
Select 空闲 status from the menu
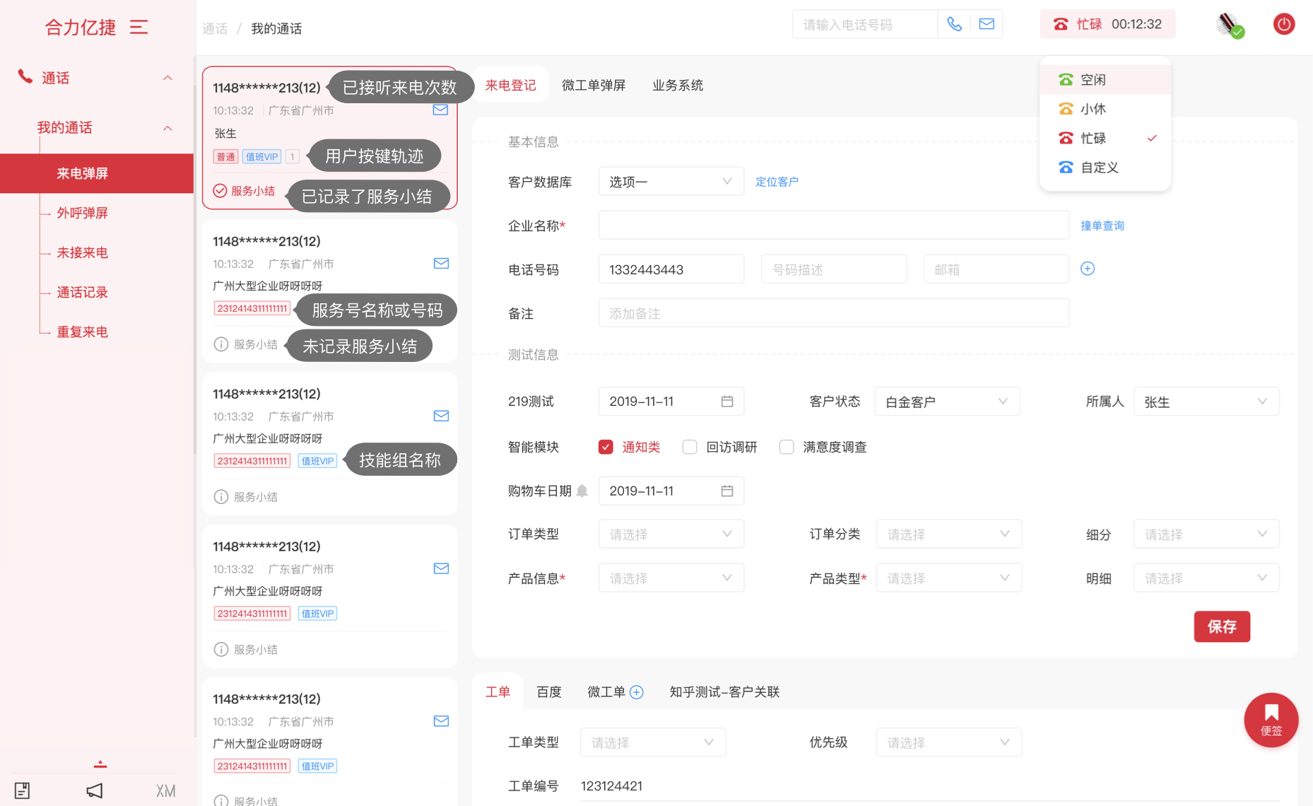click(1093, 80)
